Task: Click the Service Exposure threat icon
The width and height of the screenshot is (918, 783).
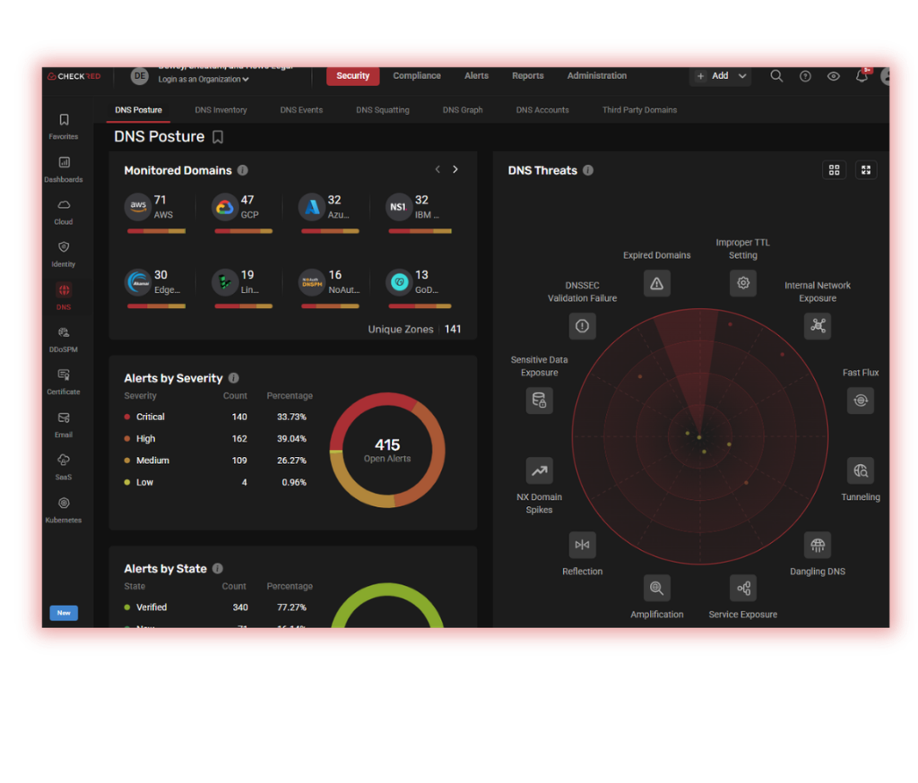Action: [x=743, y=588]
